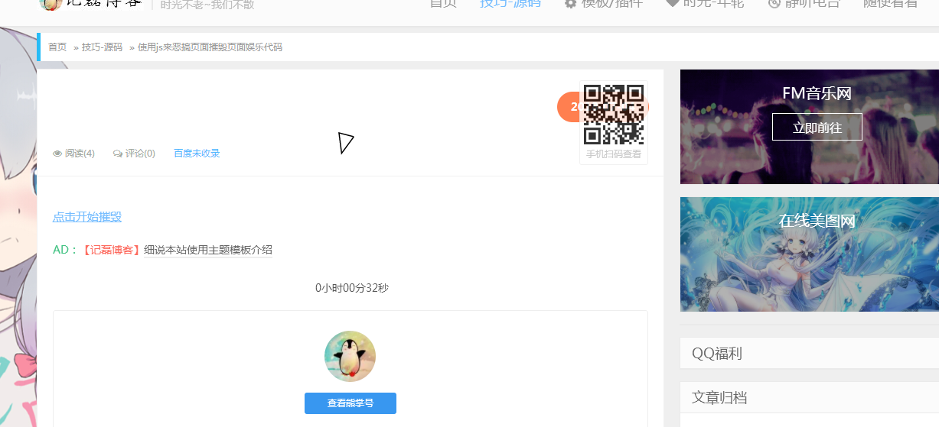Click the penguin avatar image
Image resolution: width=939 pixels, height=427 pixels.
(x=350, y=356)
